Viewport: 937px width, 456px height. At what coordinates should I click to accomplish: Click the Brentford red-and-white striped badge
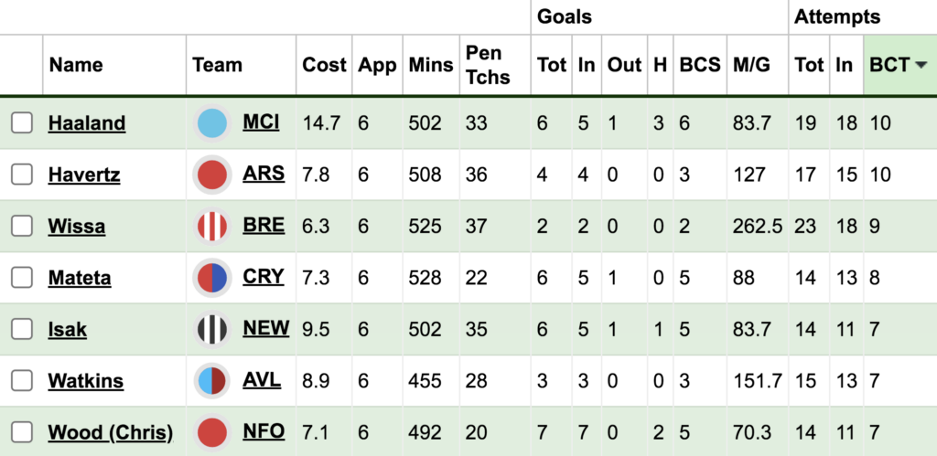212,227
